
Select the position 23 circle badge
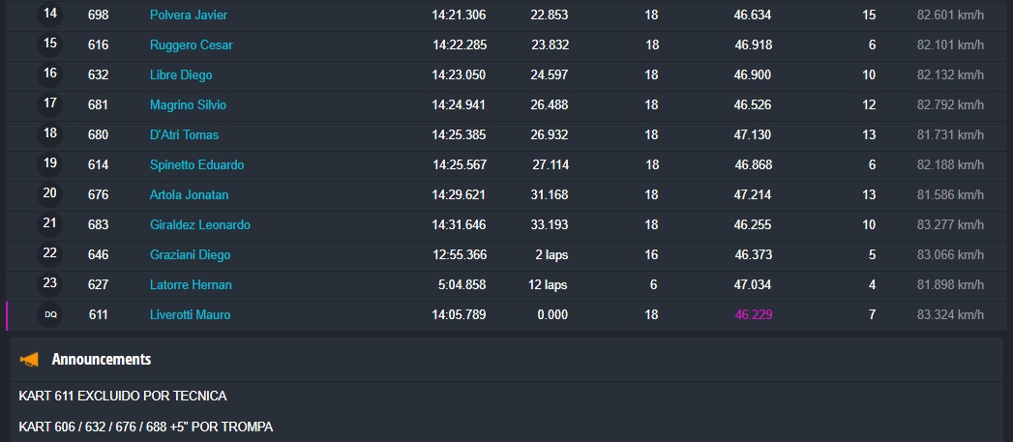[50, 284]
